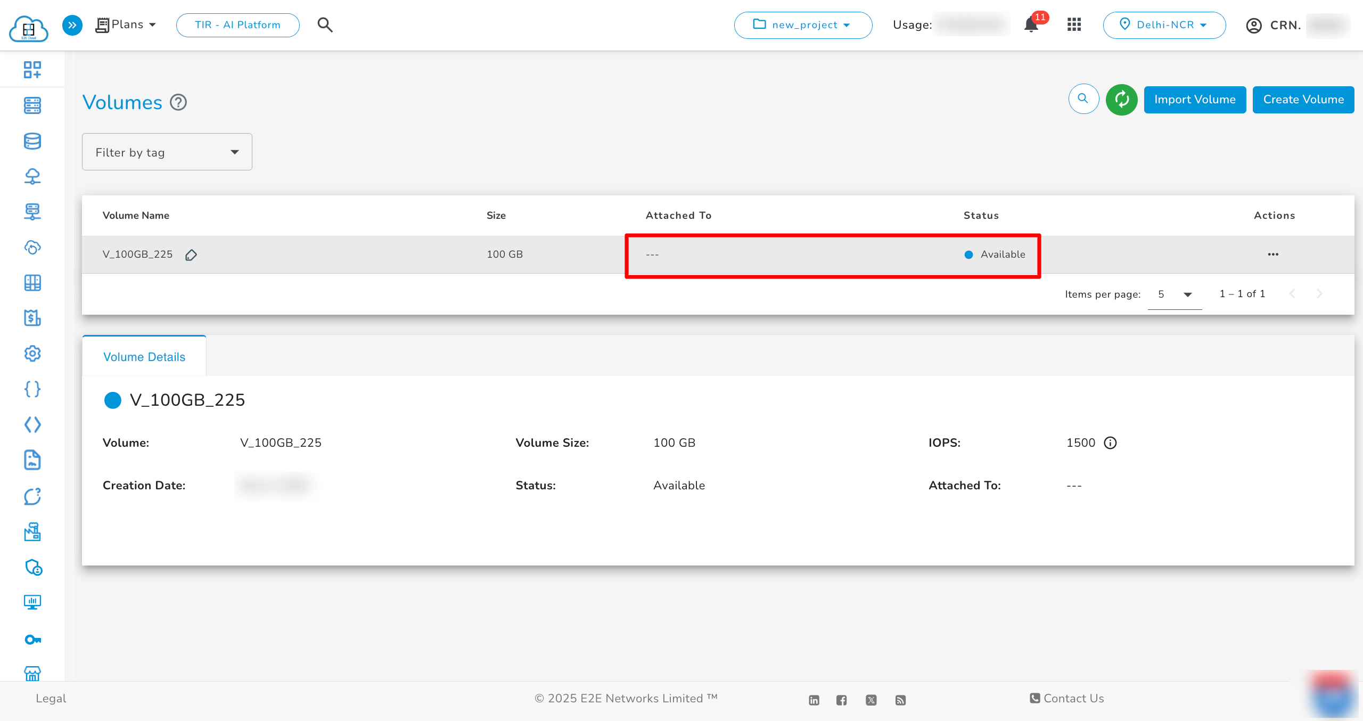Expand the Filter by tag dropdown
The width and height of the screenshot is (1363, 721).
[x=167, y=152]
